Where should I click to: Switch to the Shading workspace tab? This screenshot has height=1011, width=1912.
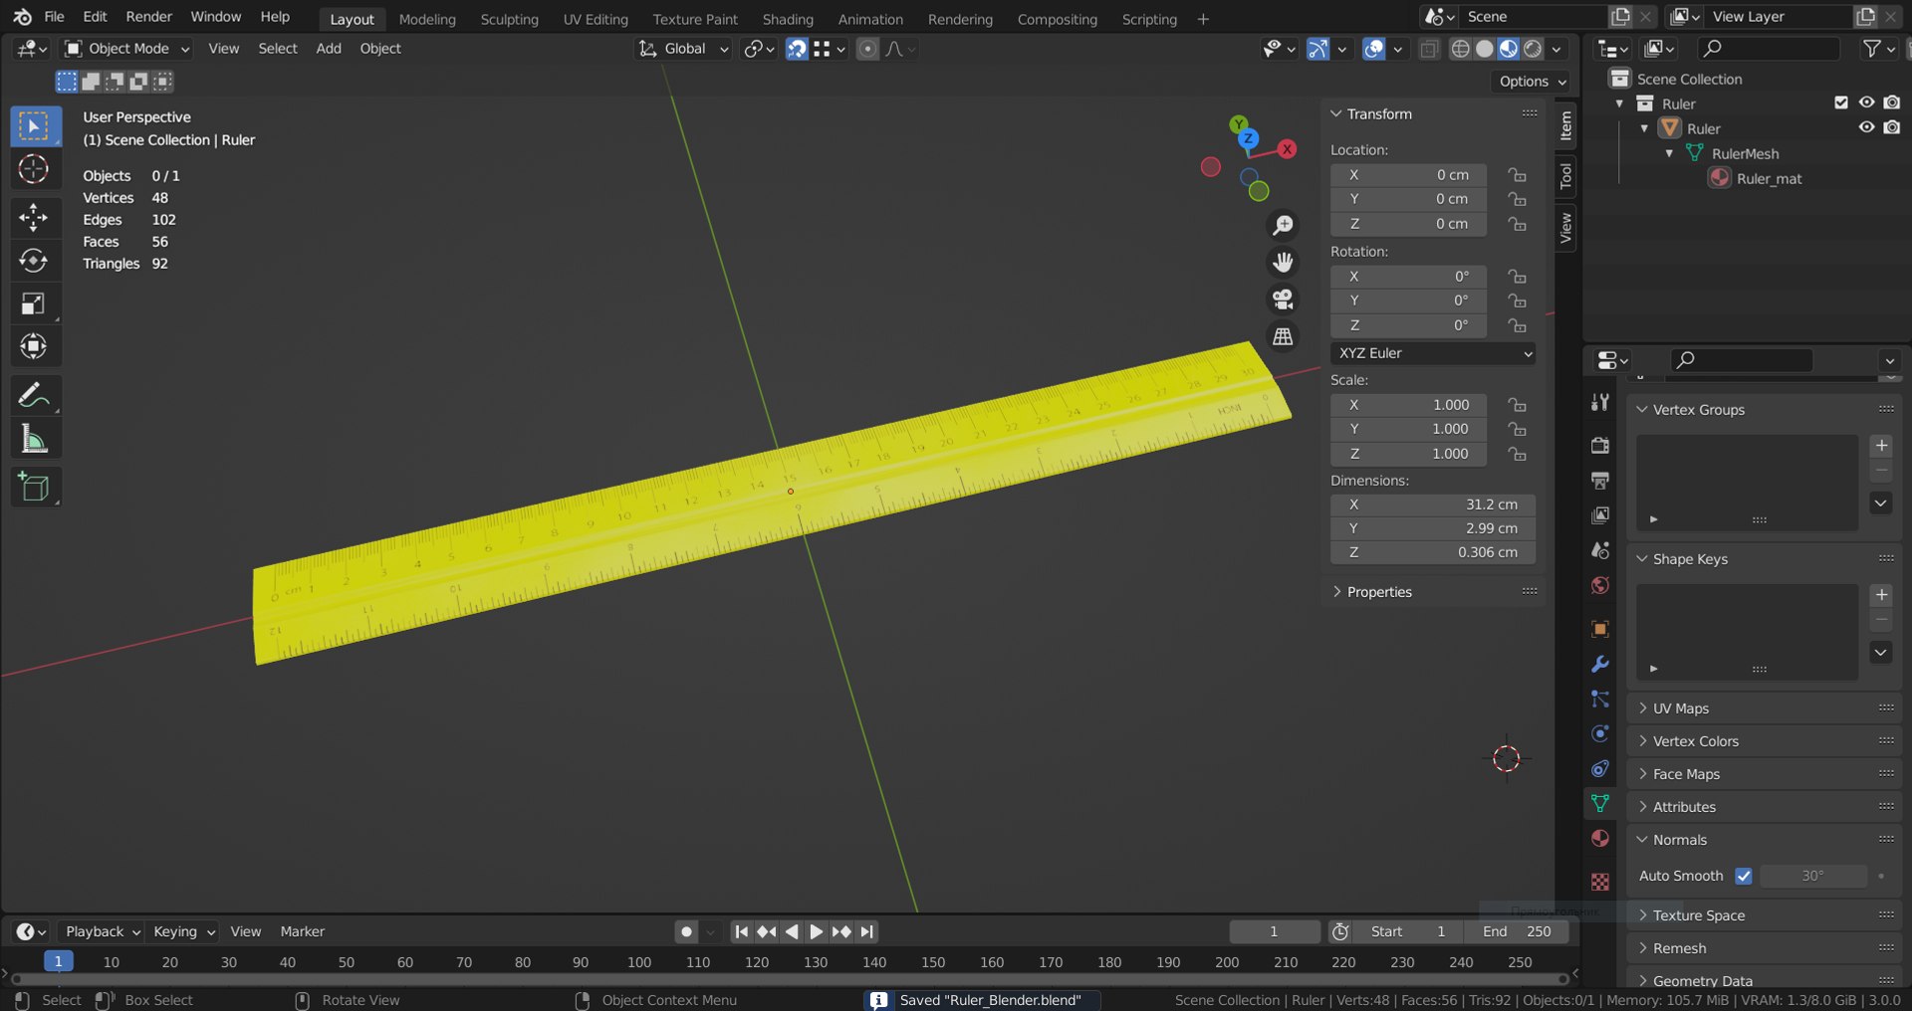pyautogui.click(x=788, y=19)
